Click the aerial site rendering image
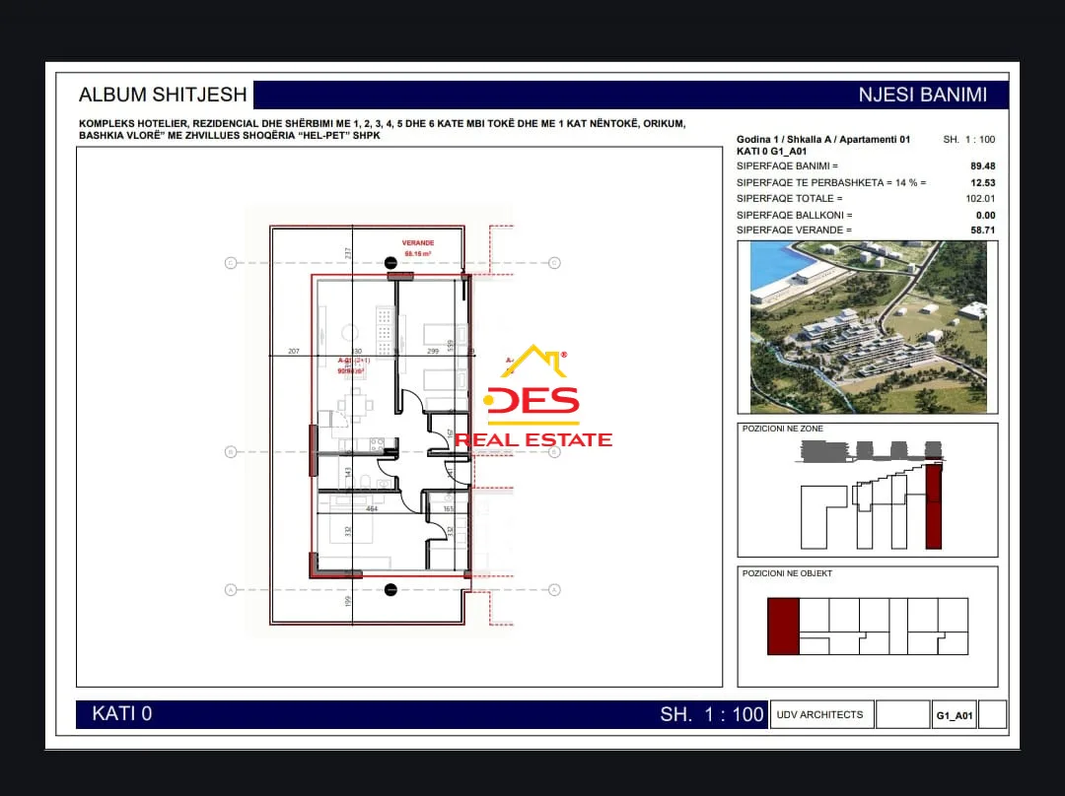 pyautogui.click(x=868, y=328)
